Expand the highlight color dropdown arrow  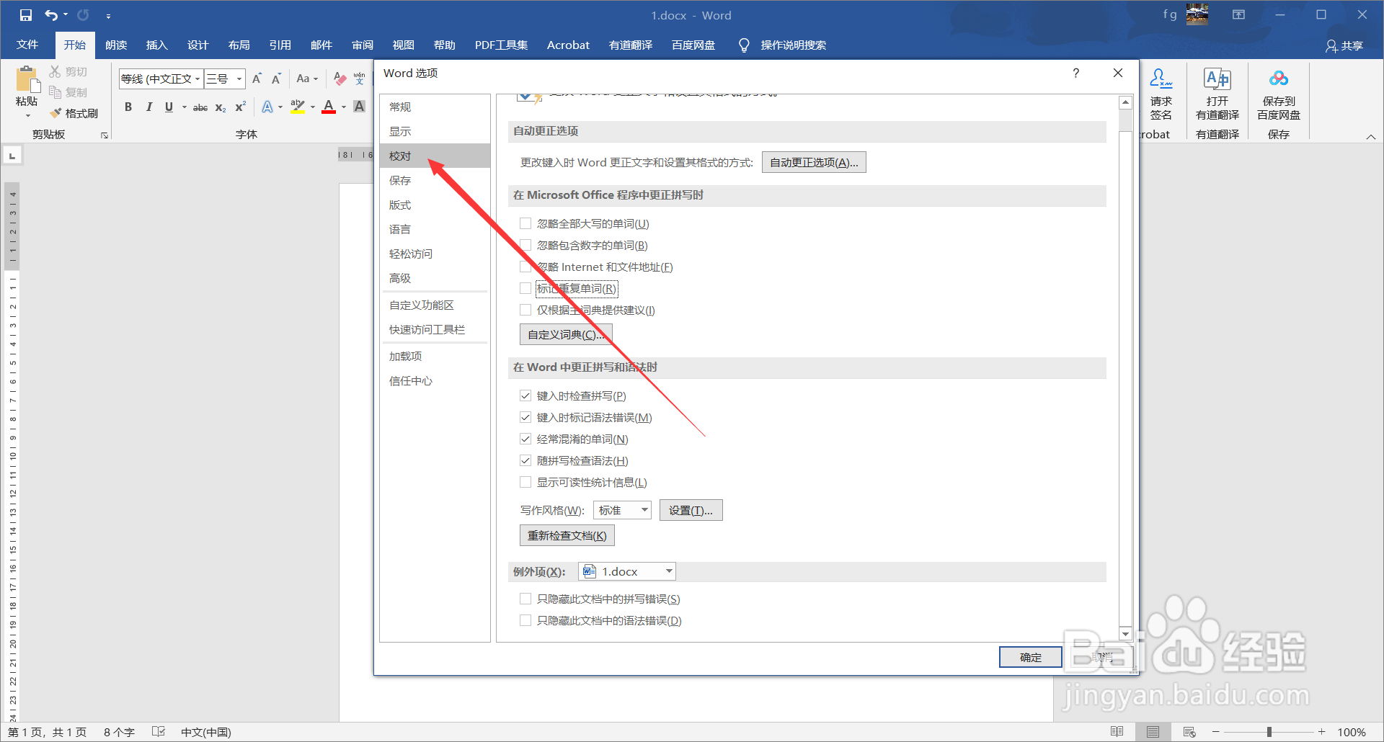313,107
